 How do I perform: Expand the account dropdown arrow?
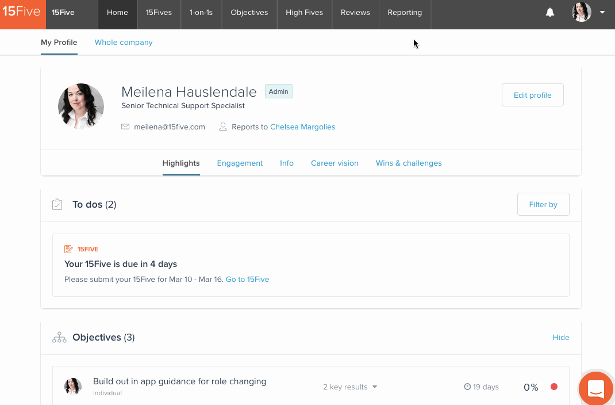tap(602, 12)
